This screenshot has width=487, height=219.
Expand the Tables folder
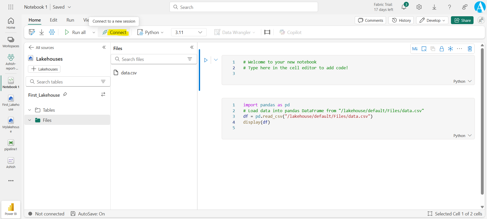tap(30, 110)
